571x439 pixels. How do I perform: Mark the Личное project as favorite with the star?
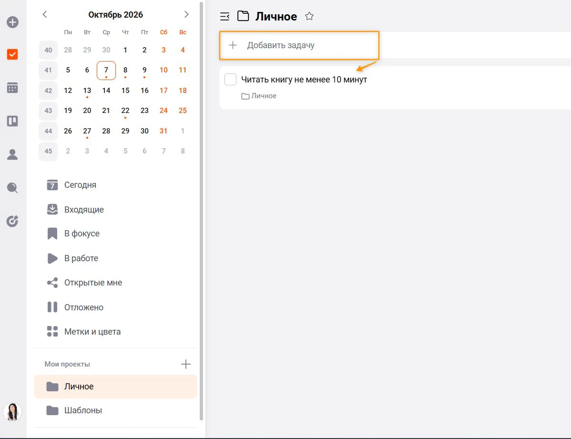(x=309, y=16)
